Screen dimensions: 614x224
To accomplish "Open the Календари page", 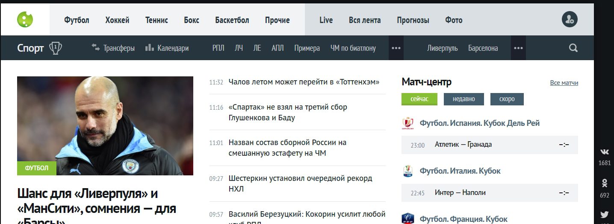I will tap(167, 48).
